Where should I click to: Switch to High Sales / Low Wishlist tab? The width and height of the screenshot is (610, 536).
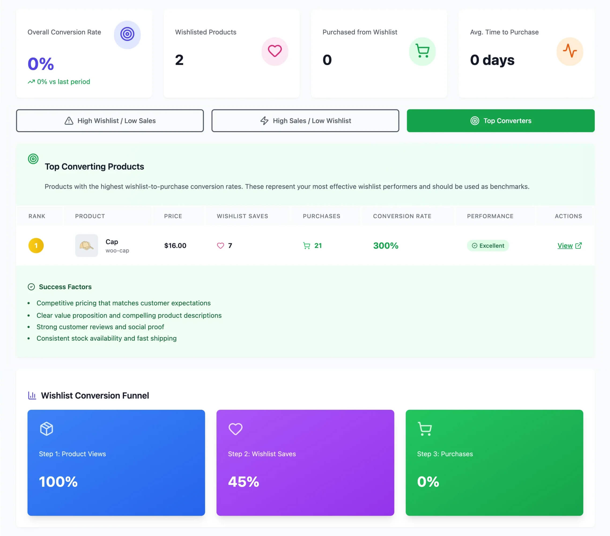point(305,121)
